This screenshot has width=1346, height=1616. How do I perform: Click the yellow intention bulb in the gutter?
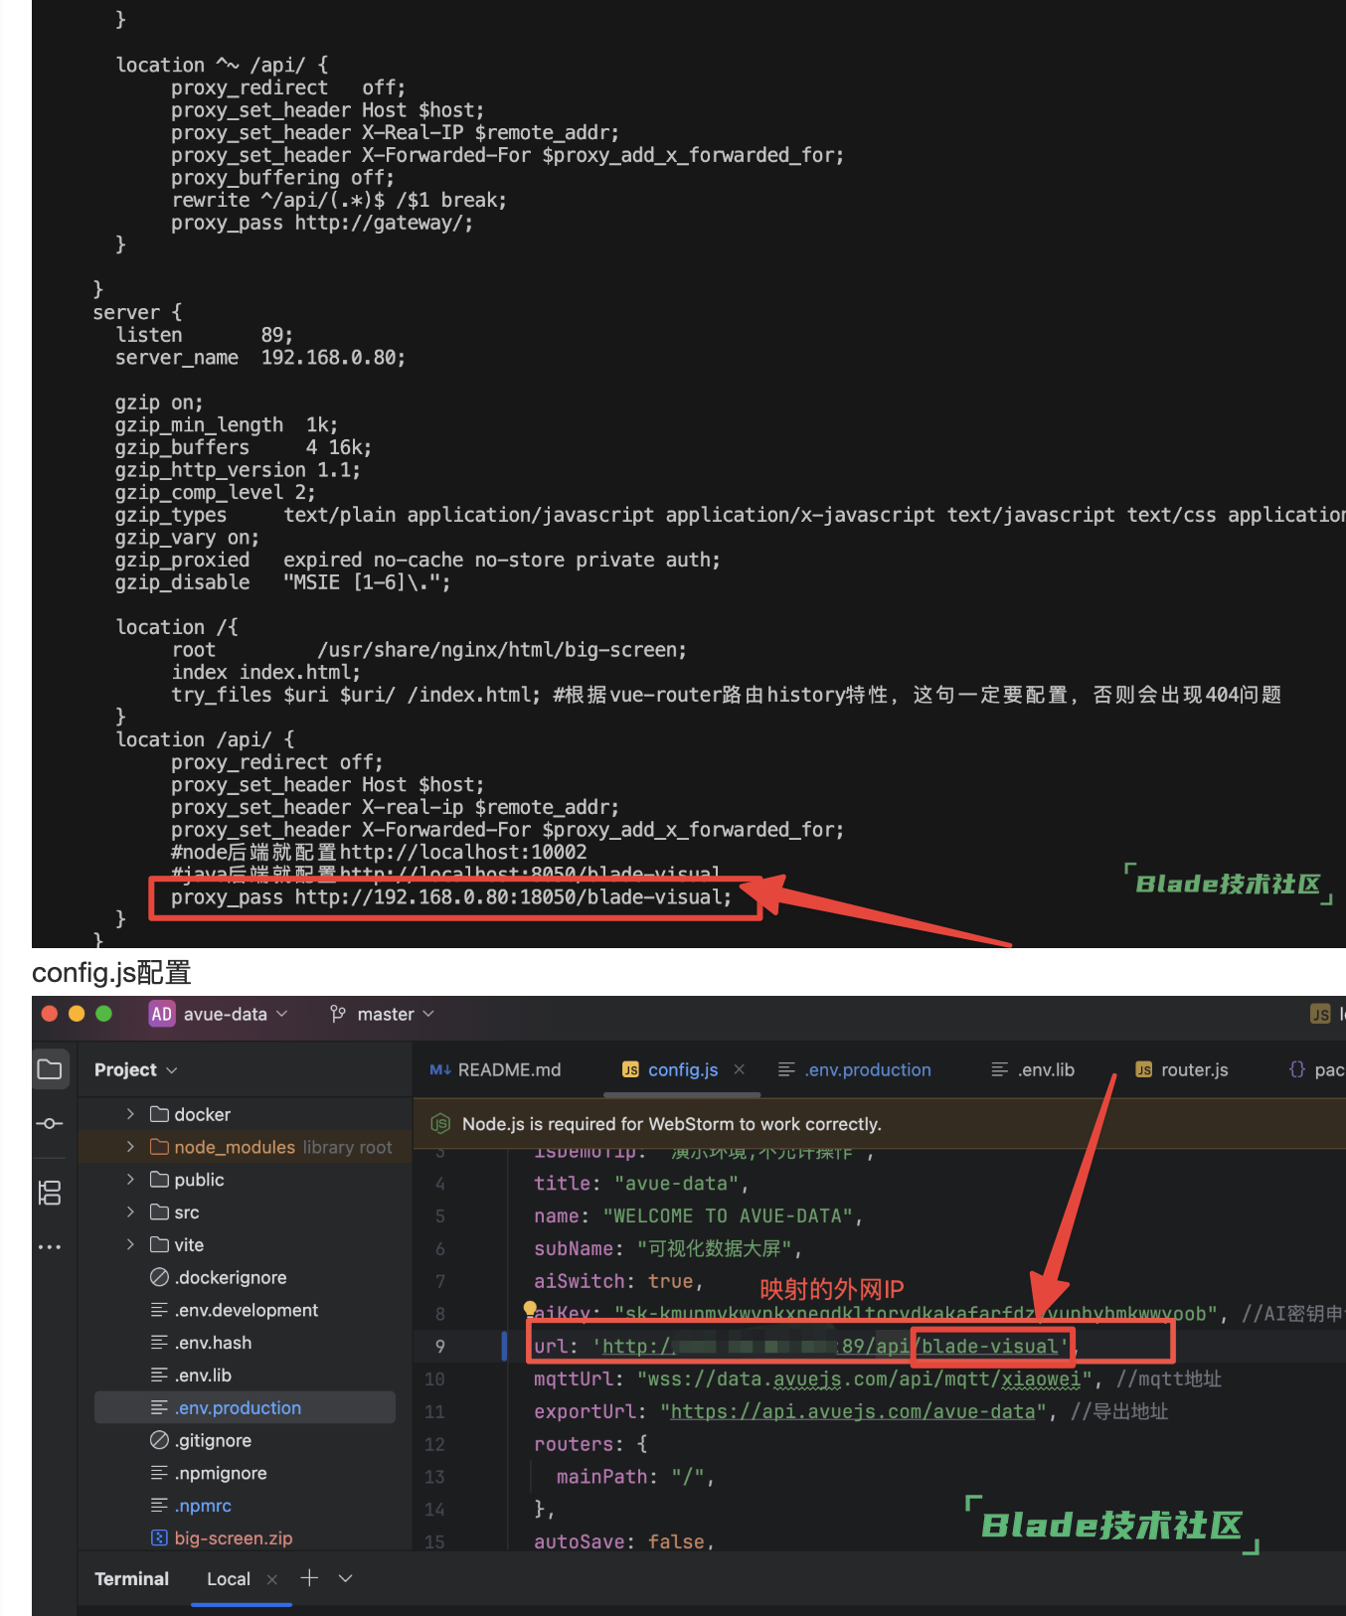tap(530, 1308)
